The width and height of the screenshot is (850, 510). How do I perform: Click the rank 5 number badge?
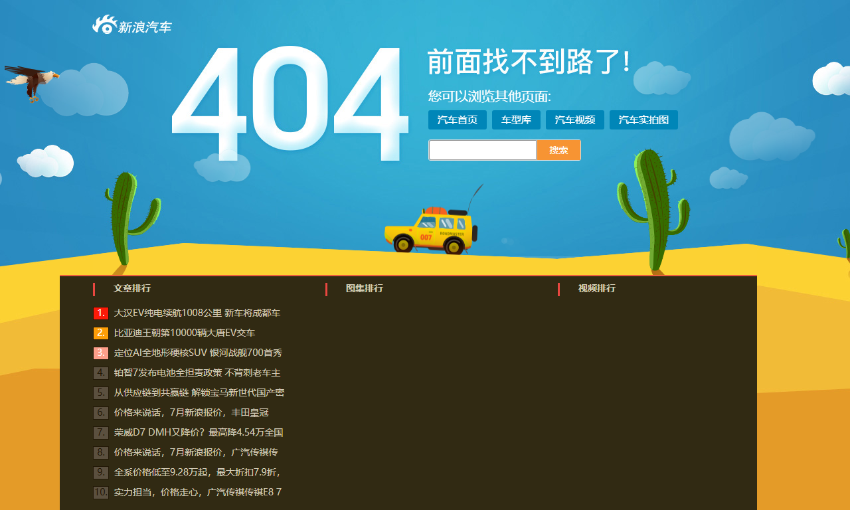click(101, 392)
